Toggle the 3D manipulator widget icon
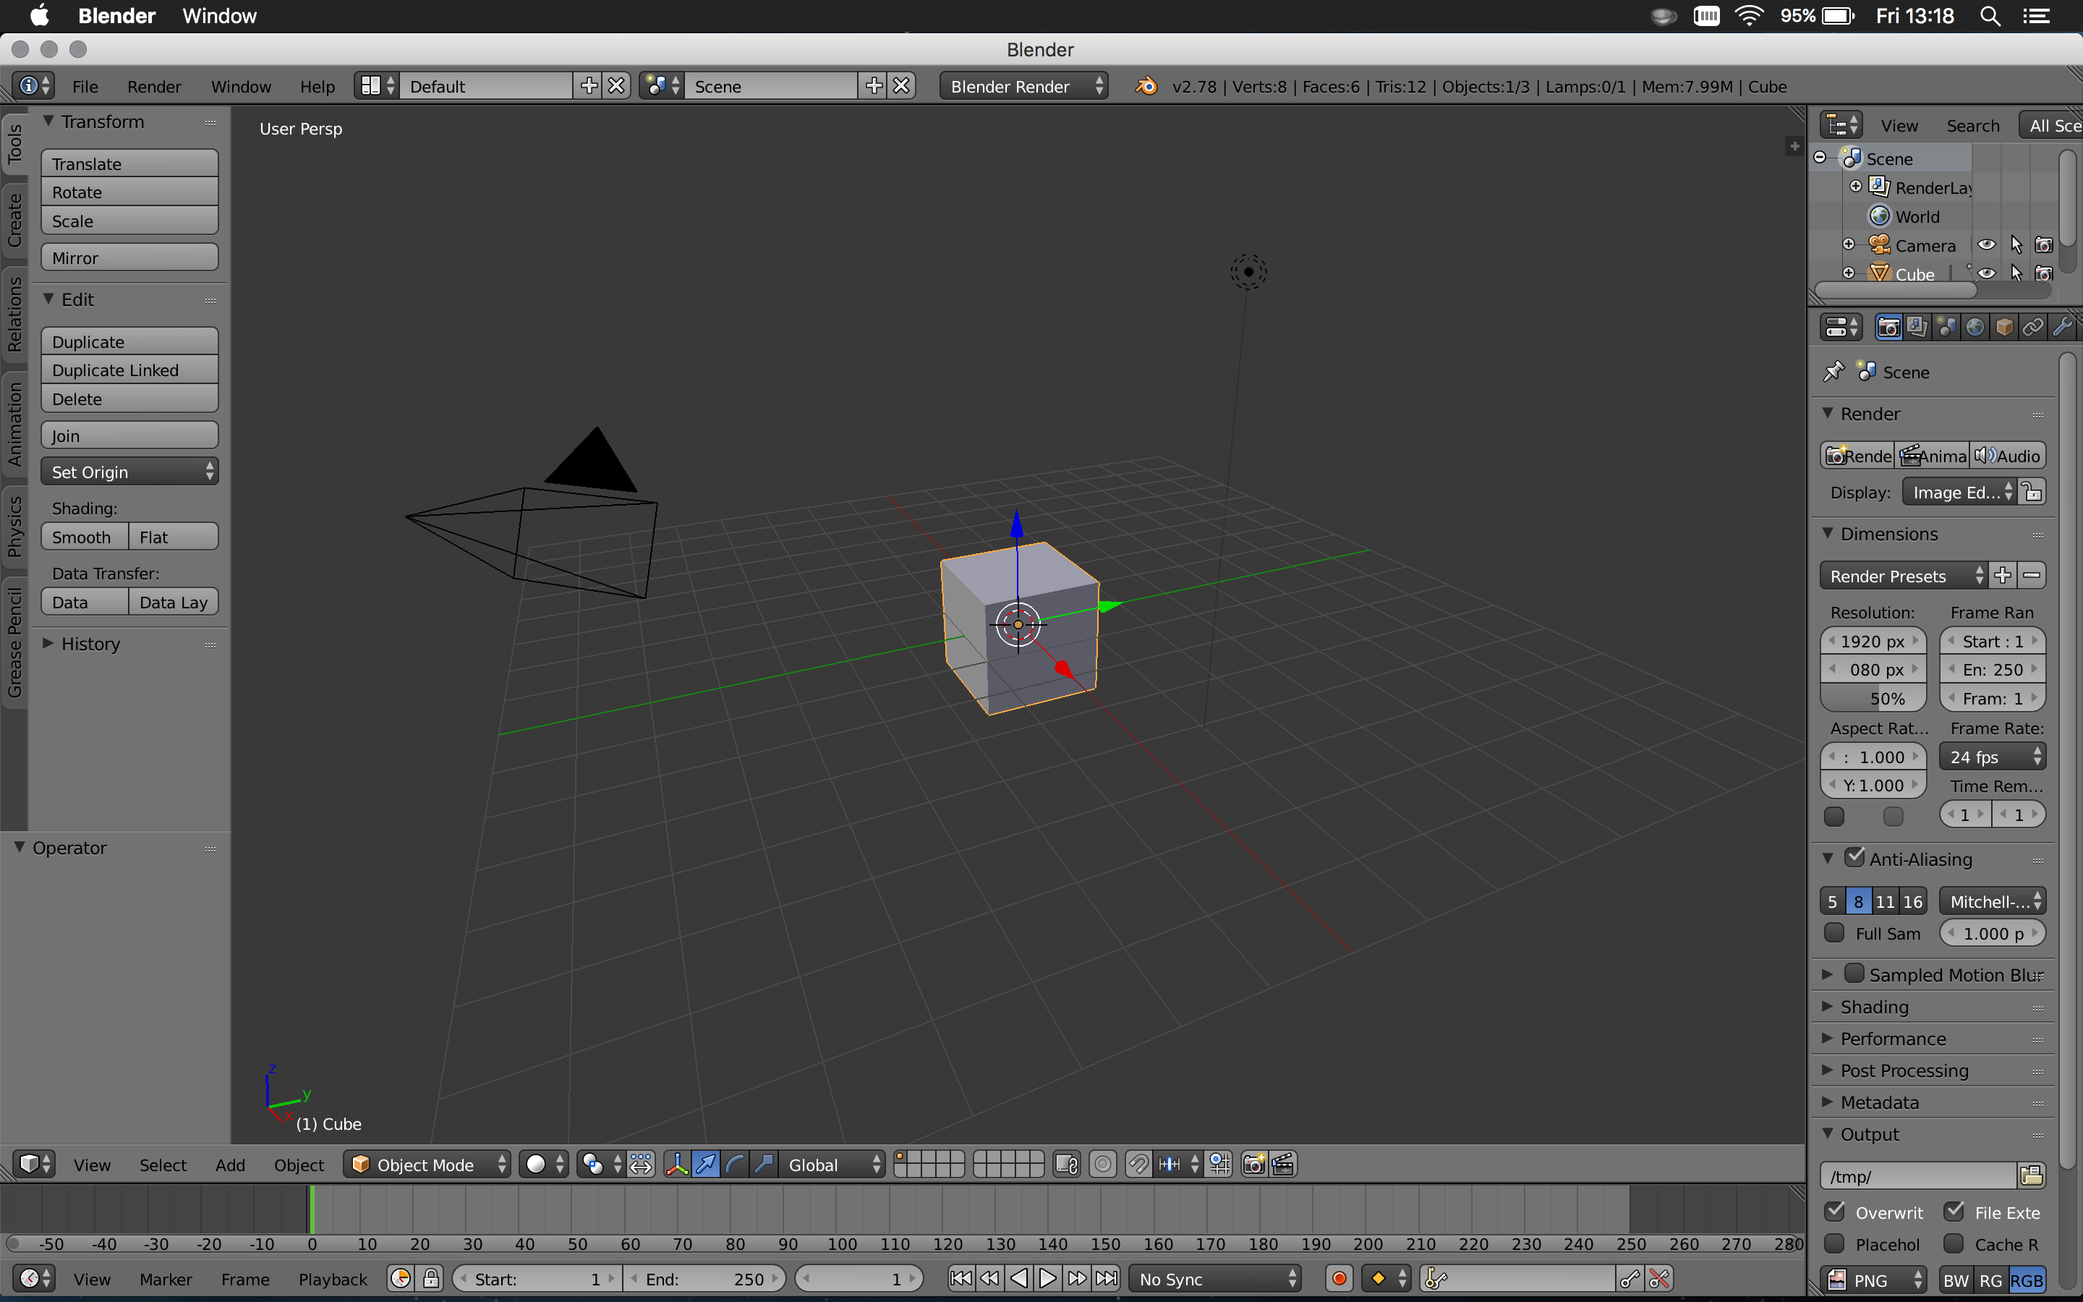Screen dimensions: 2083x1302 (676, 1165)
